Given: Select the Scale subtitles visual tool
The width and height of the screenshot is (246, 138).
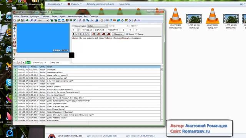Looking at the screenshot, I should tap(15, 39).
